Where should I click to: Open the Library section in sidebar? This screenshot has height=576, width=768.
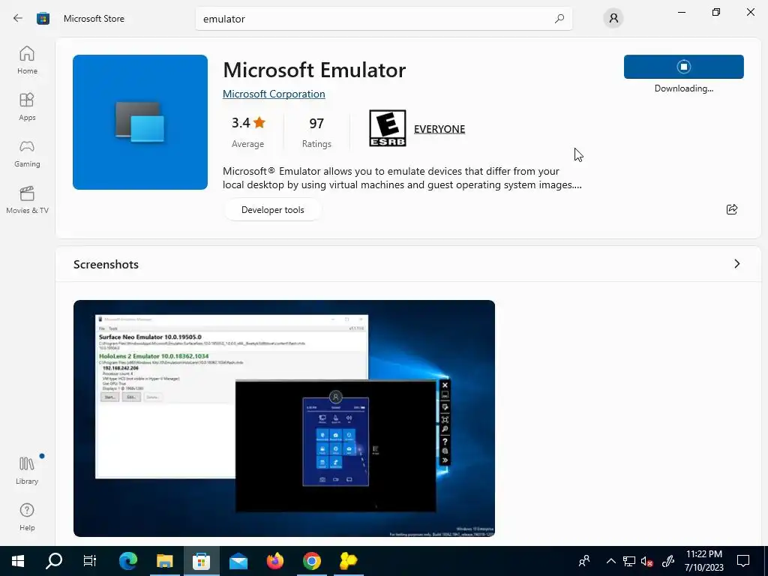27,470
